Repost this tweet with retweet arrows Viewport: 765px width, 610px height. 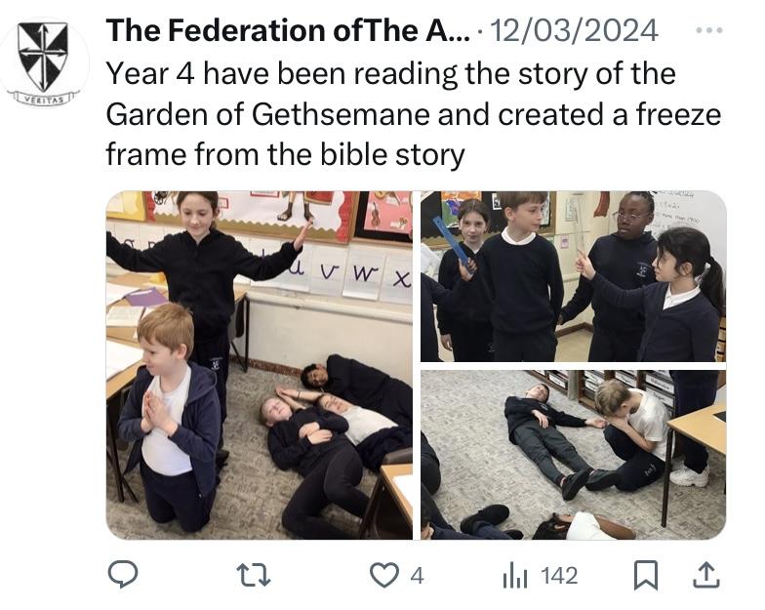pos(254,575)
